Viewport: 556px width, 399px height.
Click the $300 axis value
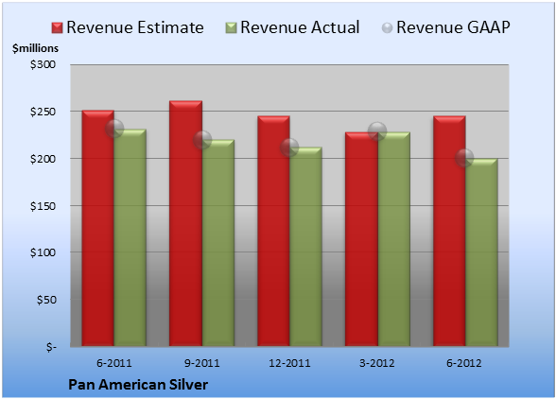click(x=43, y=64)
